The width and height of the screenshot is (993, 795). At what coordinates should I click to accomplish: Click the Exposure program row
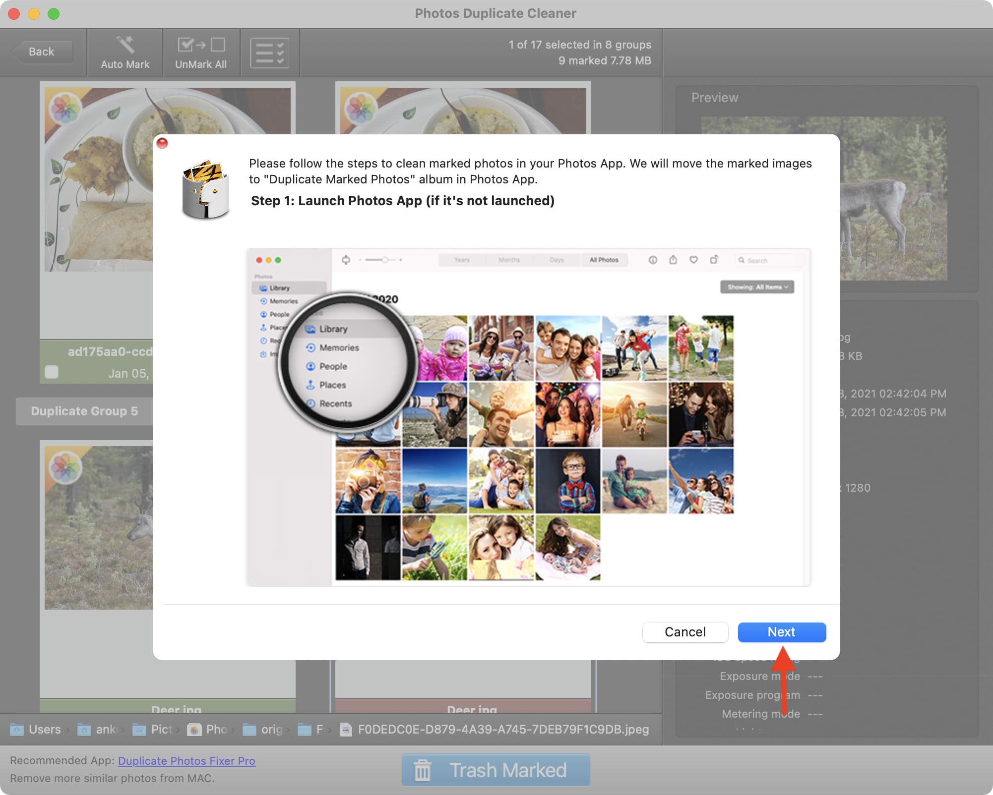tap(764, 695)
